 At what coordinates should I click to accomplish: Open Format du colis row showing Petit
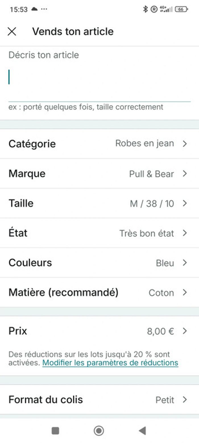[x=100, y=399]
